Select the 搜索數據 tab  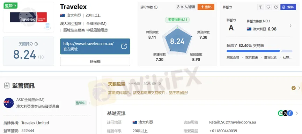(251, 57)
